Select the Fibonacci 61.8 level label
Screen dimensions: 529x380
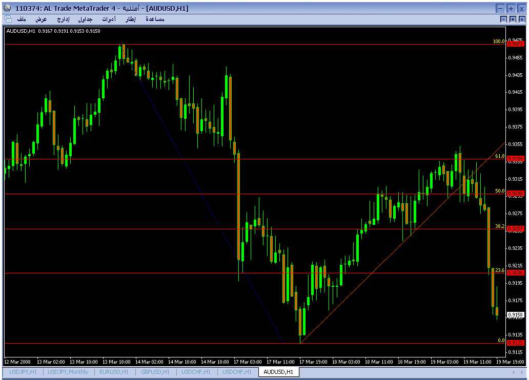500,156
